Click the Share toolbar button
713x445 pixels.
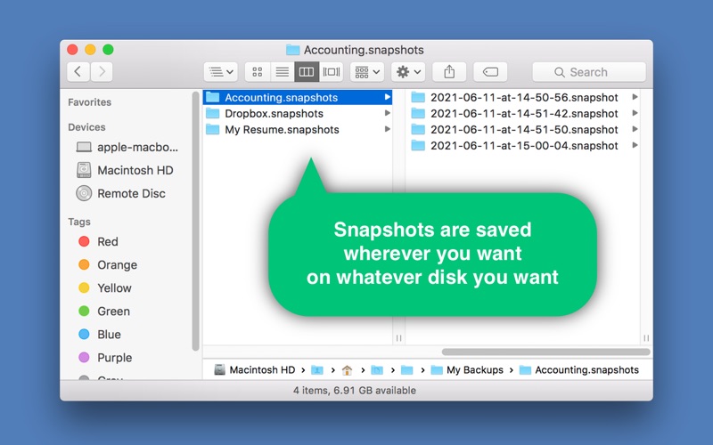point(449,72)
